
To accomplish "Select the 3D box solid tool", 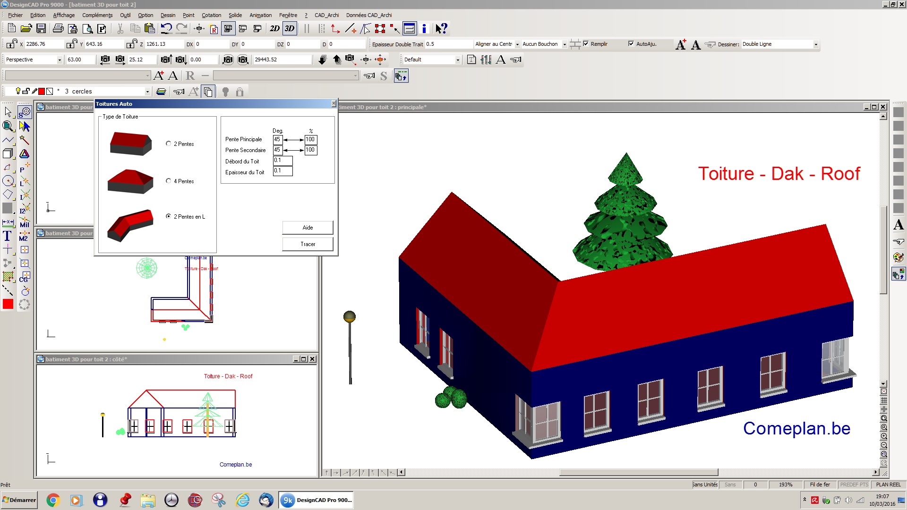I will coord(8,153).
